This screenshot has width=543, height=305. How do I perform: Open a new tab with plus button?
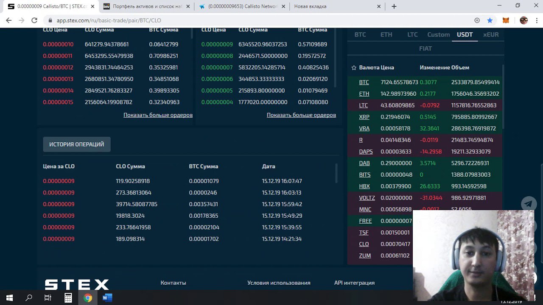394,6
